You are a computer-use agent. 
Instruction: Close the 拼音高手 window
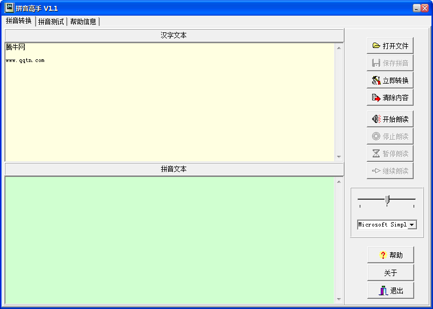(x=425, y=8)
